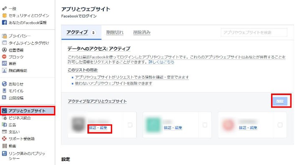Image resolution: width=297 pixels, height=165 pixels.
Task: Click the green app thumbnail
Action: click(x=154, y=125)
